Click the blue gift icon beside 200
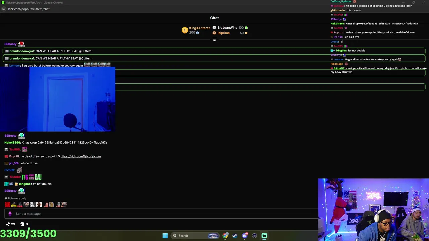The width and height of the screenshot is (429, 241). pyautogui.click(x=197, y=33)
